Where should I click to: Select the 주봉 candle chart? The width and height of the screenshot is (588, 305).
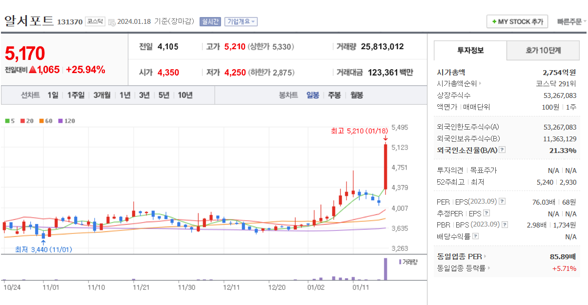[334, 95]
